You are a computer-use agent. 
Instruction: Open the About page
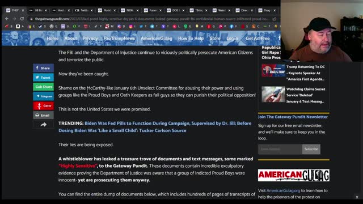[70, 39]
